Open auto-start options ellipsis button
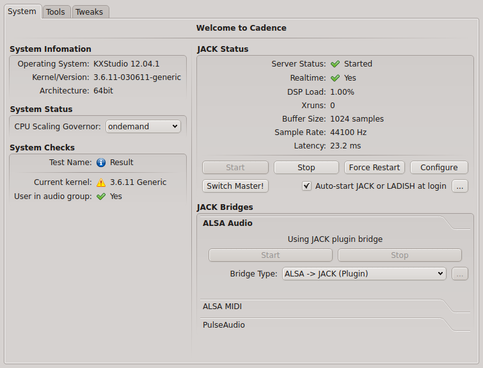483x368 pixels. pyautogui.click(x=460, y=186)
